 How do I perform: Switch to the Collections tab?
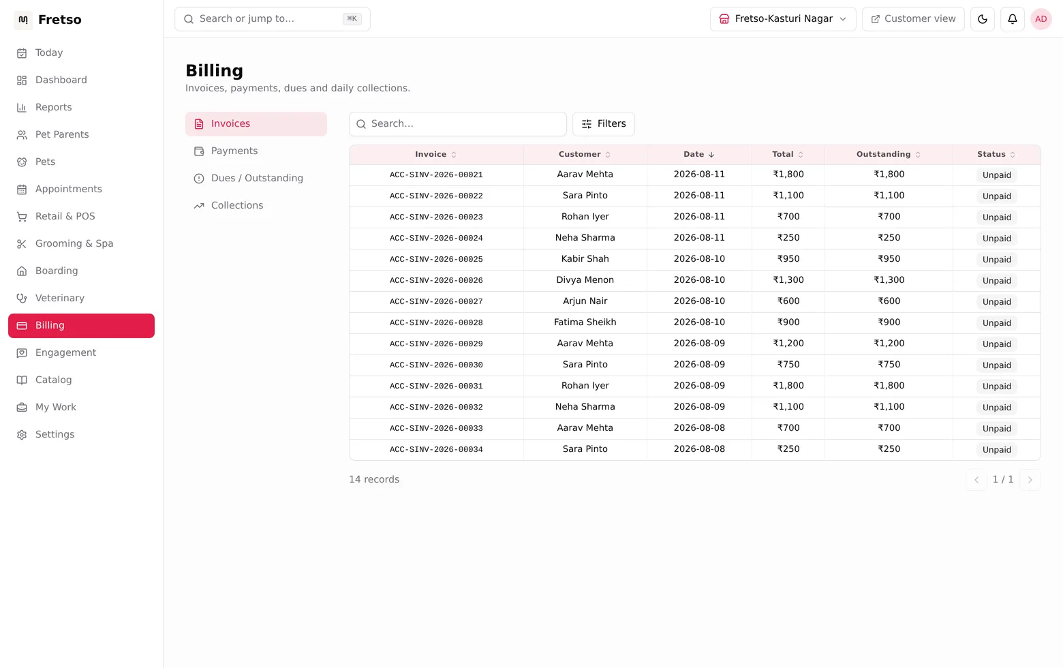pos(256,206)
